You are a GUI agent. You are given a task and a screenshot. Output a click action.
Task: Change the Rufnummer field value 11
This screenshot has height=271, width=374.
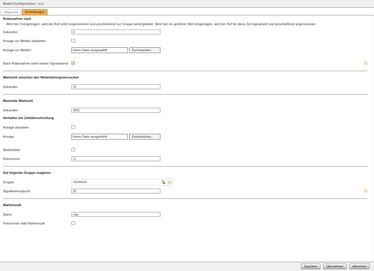[x=116, y=158]
